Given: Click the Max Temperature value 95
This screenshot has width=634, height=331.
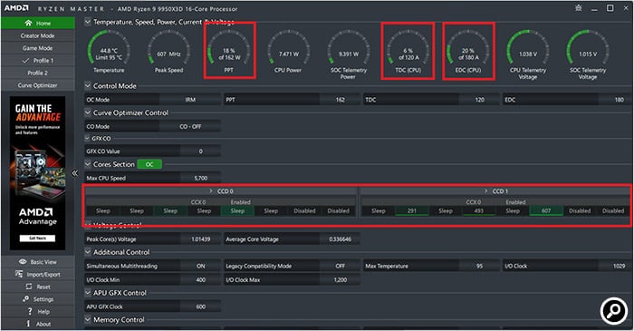Looking at the screenshot, I should (x=479, y=266).
